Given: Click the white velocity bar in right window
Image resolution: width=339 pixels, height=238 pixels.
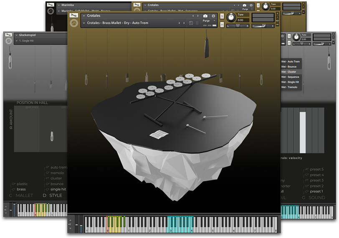Looking at the screenshot, I should point(302,132).
